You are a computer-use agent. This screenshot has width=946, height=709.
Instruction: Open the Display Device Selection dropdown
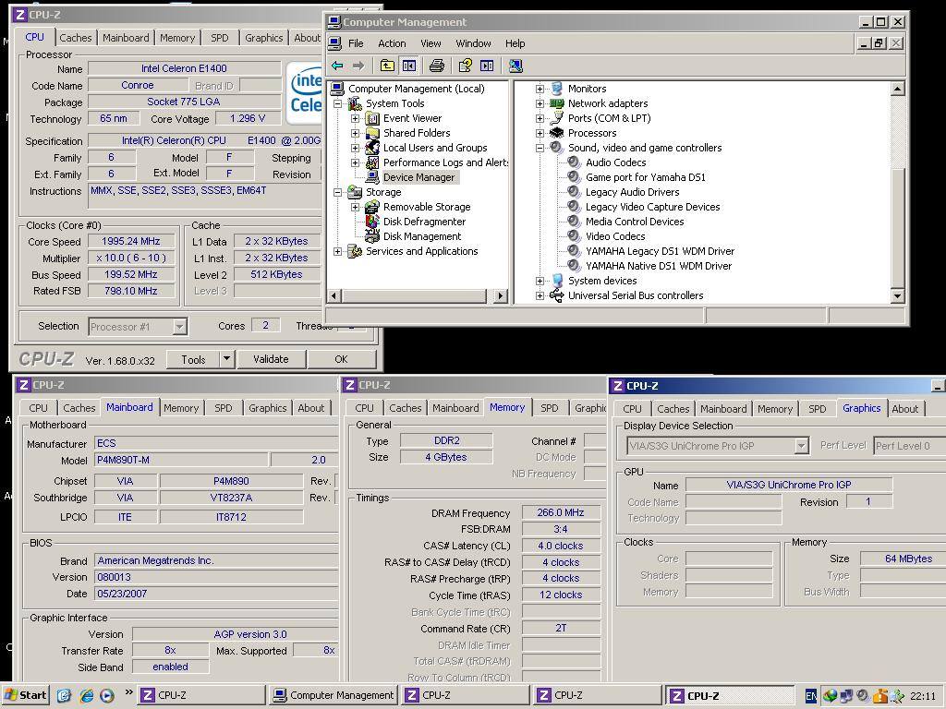tap(801, 446)
